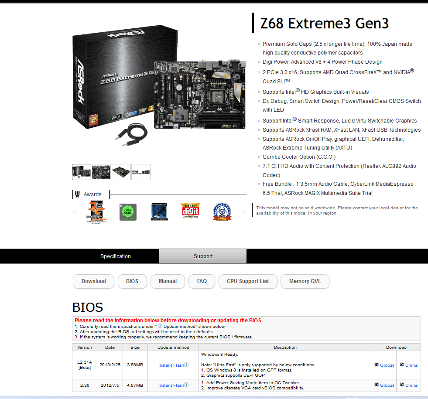The width and height of the screenshot is (428, 399).
Task: Click the Awards trophy icon
Action: [x=77, y=194]
